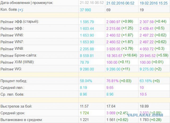The image size is (170, 123).
Task: Click the label Выстрелов за бой:
Action: pyautogui.click(x=16, y=106)
